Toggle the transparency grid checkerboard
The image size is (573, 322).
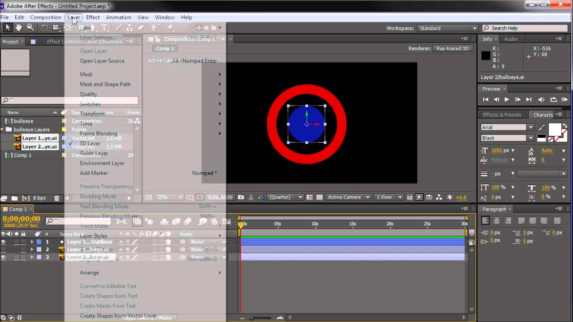[319, 197]
